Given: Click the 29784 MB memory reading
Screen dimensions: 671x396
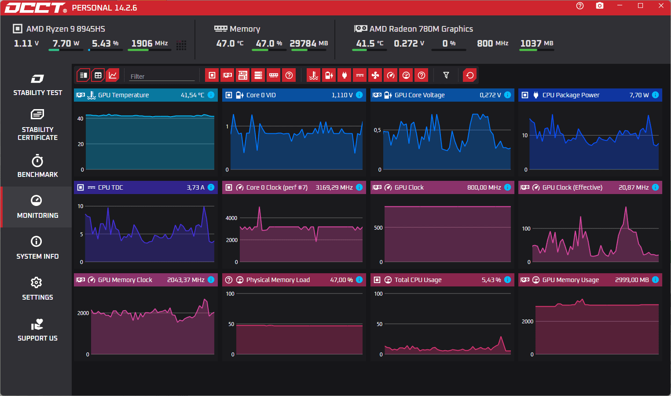Looking at the screenshot, I should (x=309, y=43).
